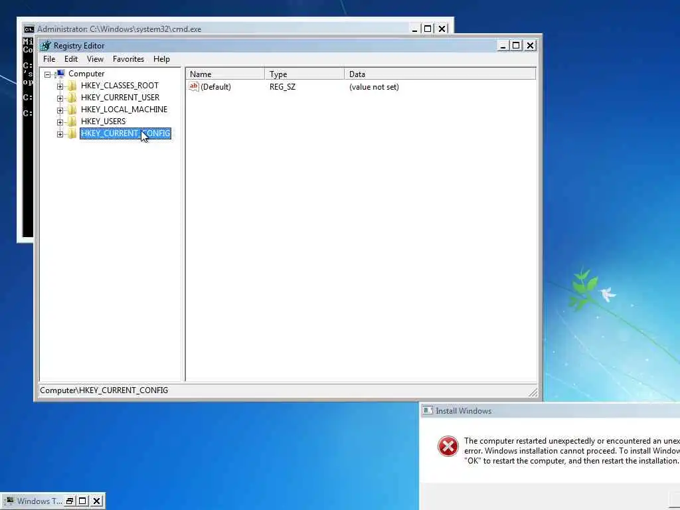Expand the HKEY_USERS key
Image resolution: width=680 pixels, height=510 pixels.
[x=60, y=122]
